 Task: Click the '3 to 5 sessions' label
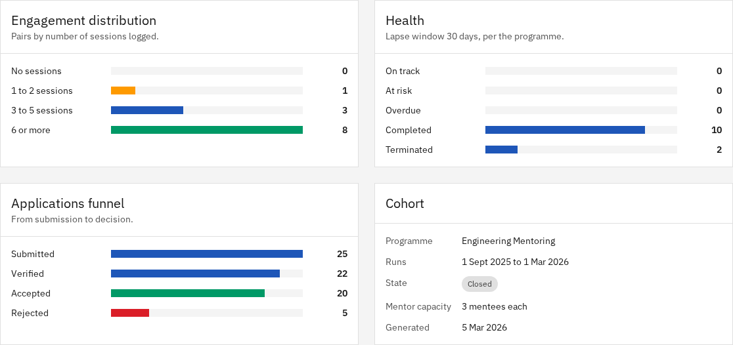click(x=42, y=110)
